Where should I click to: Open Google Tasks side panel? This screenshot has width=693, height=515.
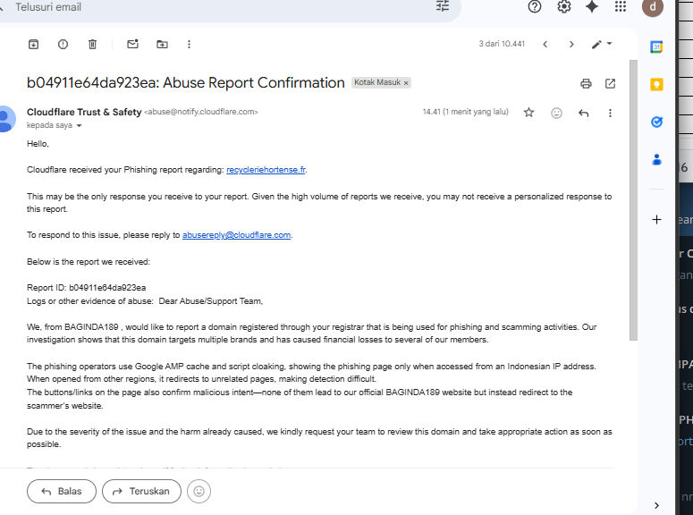point(656,122)
